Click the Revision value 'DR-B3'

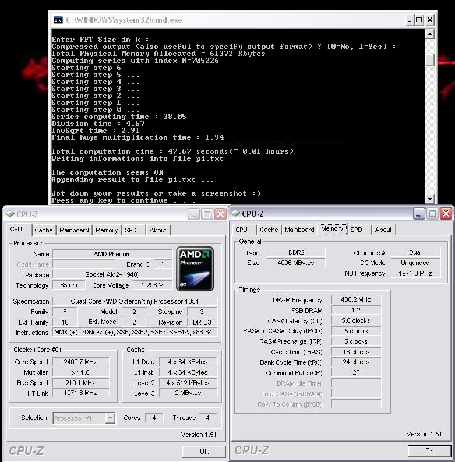point(202,322)
